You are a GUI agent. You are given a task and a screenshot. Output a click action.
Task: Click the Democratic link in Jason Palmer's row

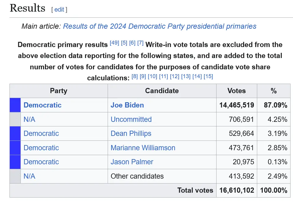[41, 162]
